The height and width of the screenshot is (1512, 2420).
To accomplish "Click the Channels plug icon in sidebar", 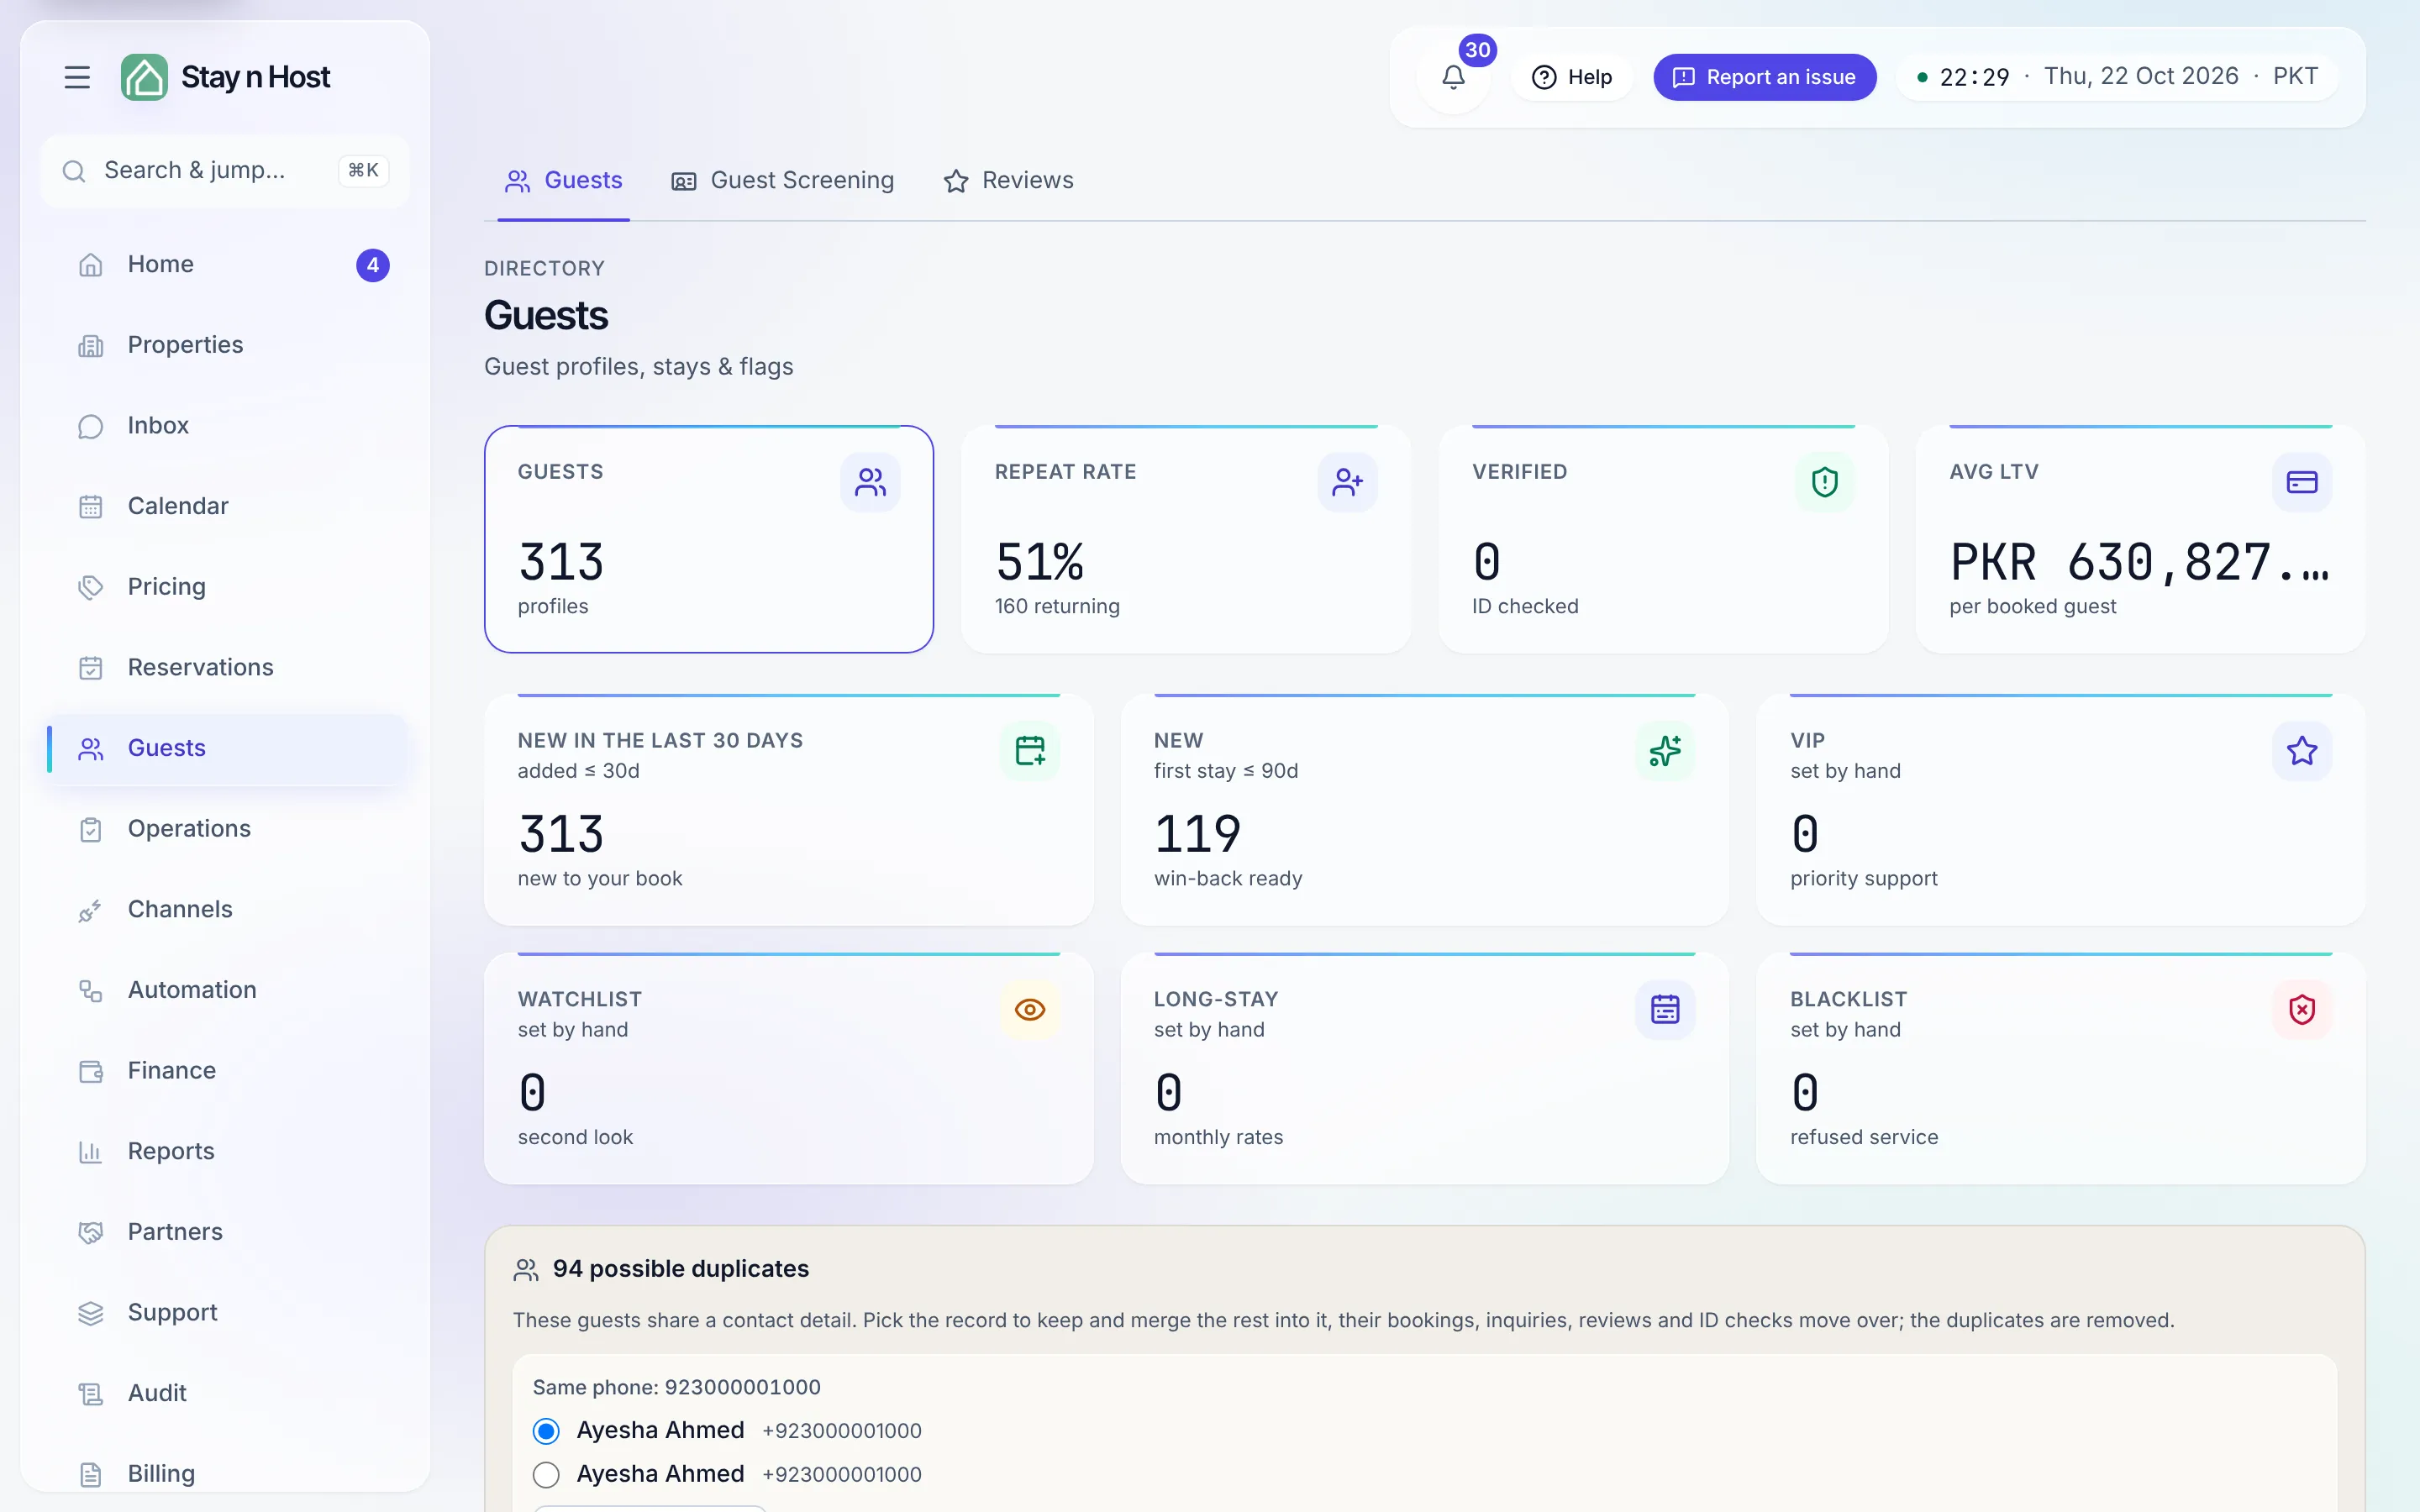I will [91, 910].
